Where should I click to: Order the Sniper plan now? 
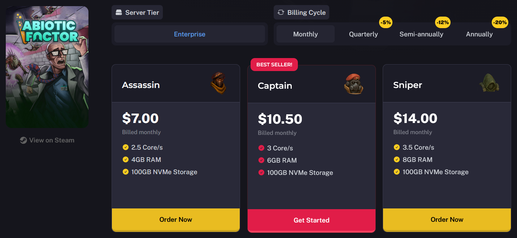pos(447,220)
